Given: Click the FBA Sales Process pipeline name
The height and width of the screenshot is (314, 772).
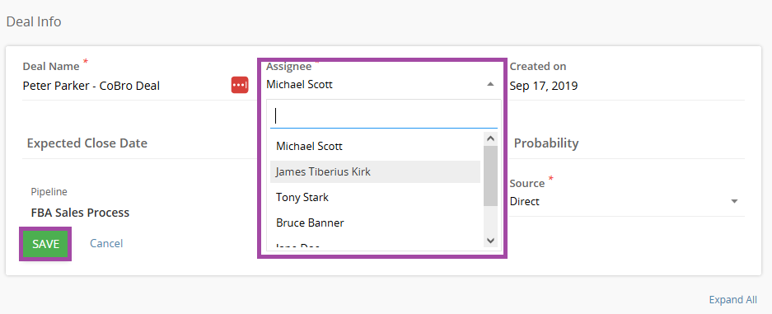Looking at the screenshot, I should click(x=80, y=213).
